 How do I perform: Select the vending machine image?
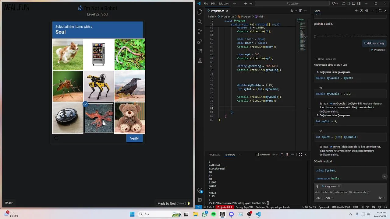click(99, 54)
